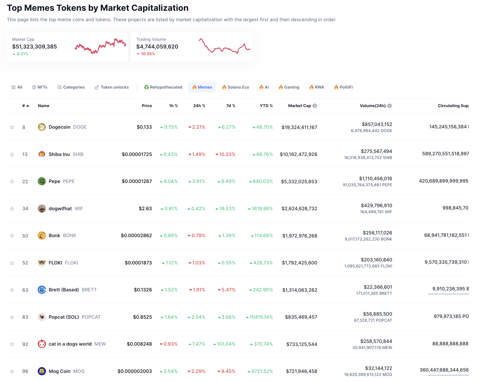This screenshot has height=382, width=485.
Task: Click the Shiba Inu coin logo
Action: point(41,154)
